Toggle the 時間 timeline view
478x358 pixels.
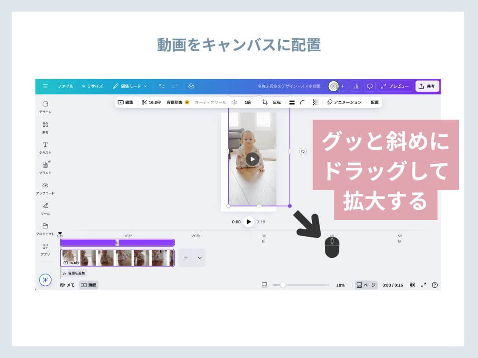point(89,285)
